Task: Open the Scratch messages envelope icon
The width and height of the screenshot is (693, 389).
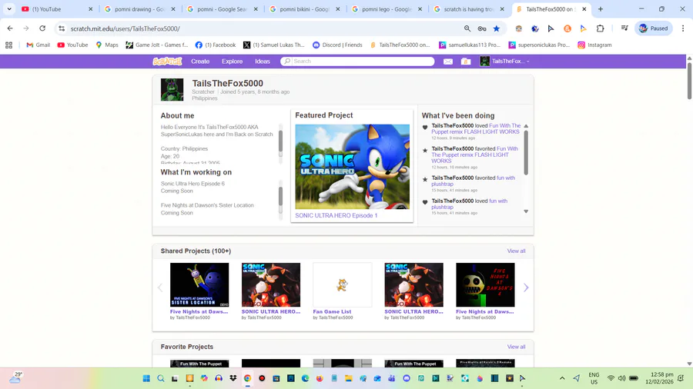Action: [x=447, y=62]
